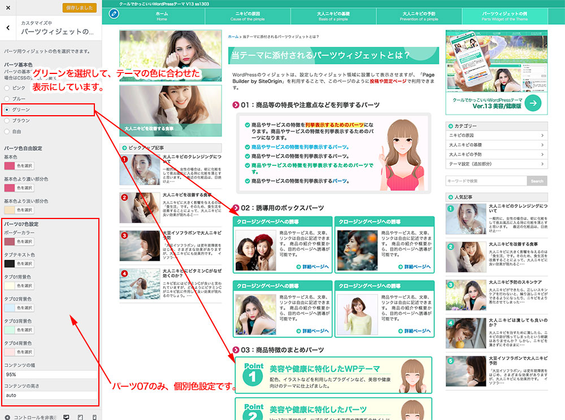The height and width of the screenshot is (420, 565).
Task: Expand the テーマ設定（追加部分） category chevron
Action: click(542, 164)
